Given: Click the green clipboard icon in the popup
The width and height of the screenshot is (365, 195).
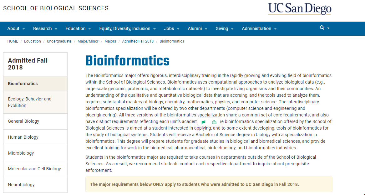Looking at the screenshot, I should [x=214, y=122].
